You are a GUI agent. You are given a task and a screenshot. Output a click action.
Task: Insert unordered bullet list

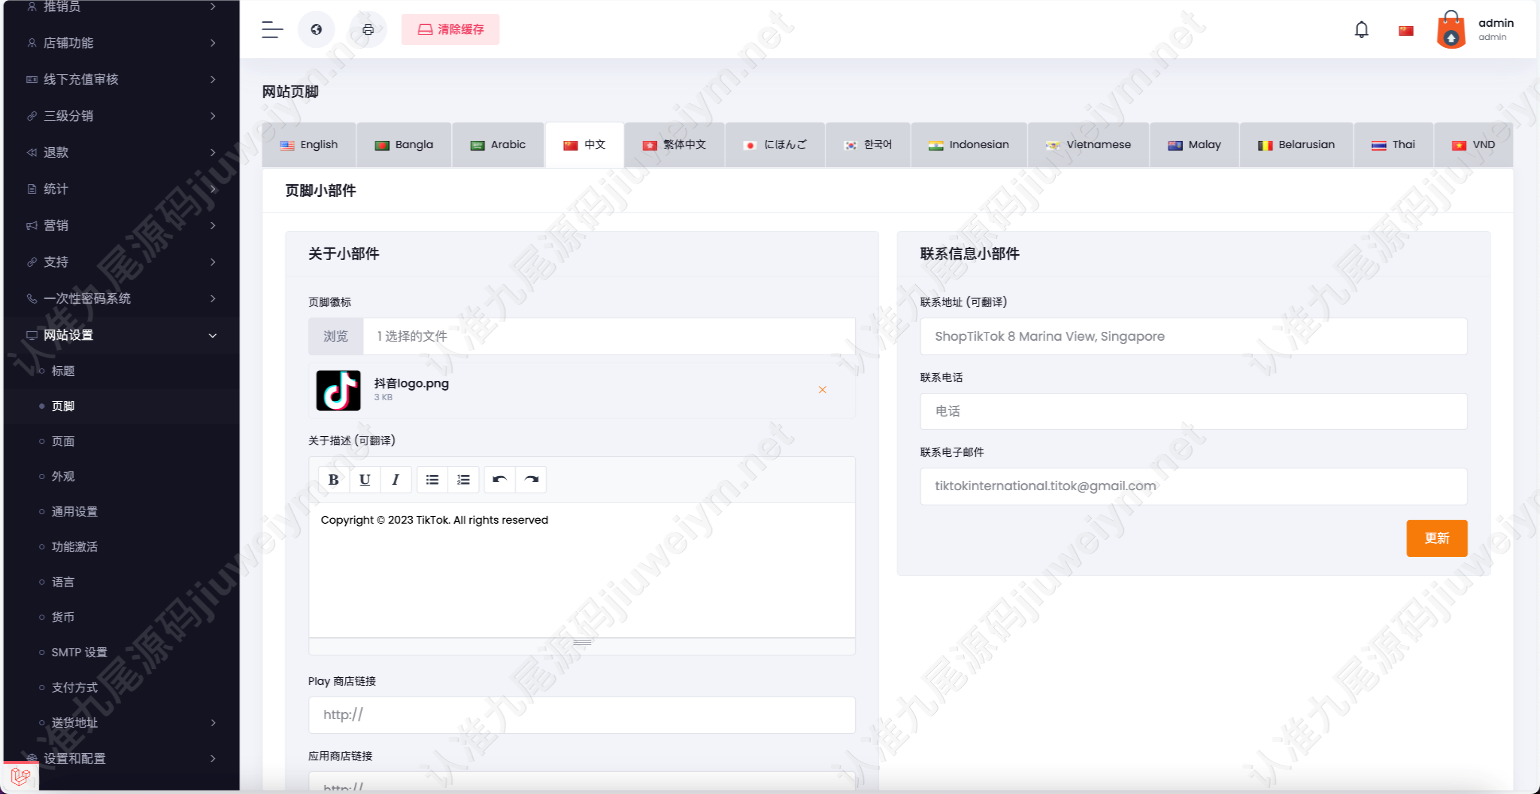pyautogui.click(x=432, y=480)
